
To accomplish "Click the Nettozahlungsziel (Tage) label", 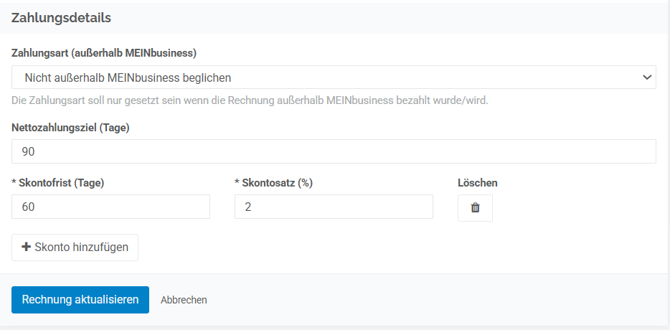I will (70, 128).
